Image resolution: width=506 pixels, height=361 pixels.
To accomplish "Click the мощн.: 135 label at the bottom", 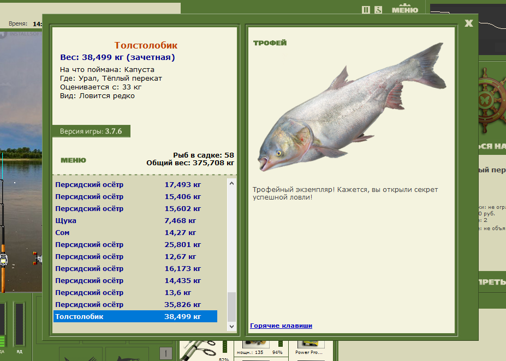I will coord(250,352).
